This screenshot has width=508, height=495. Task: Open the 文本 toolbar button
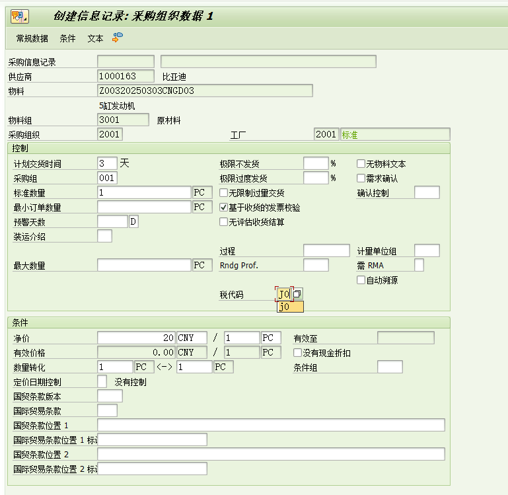pyautogui.click(x=95, y=39)
